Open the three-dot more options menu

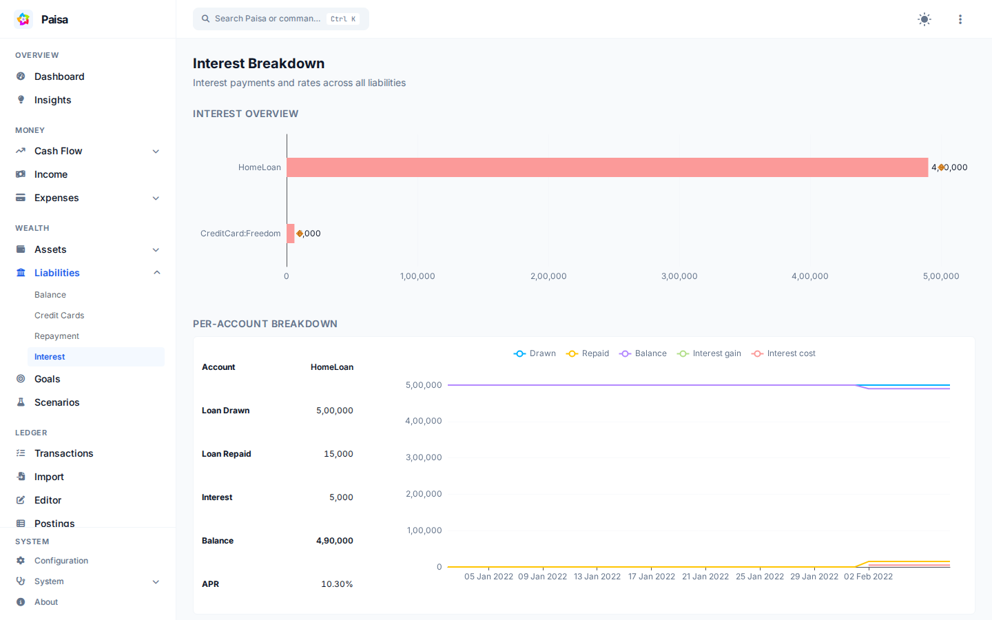[x=960, y=19]
